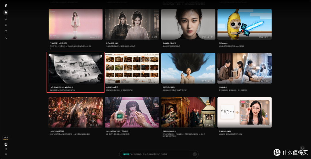Open the black-and-white storyboard thumbnail
The height and width of the screenshot is (159, 311).
tap(75, 68)
